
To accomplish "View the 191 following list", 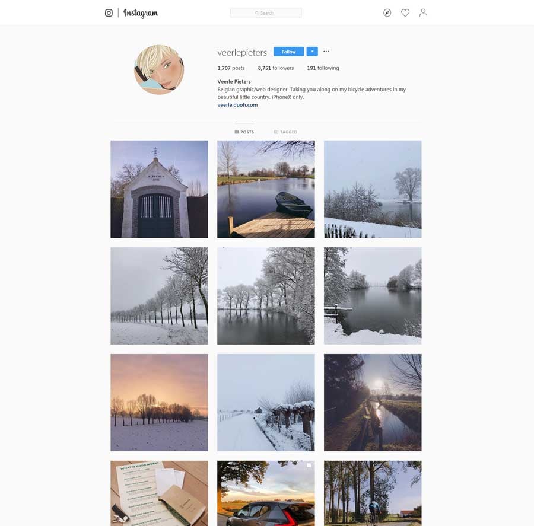I will click(x=323, y=68).
